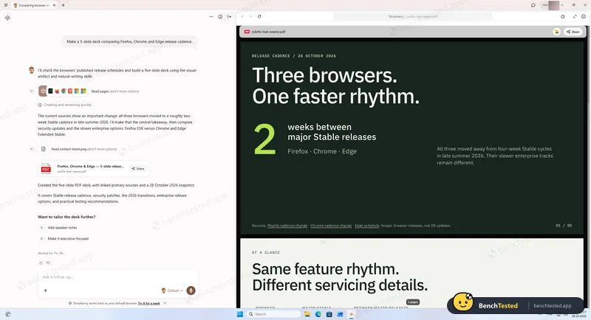The height and width of the screenshot is (320, 591).
Task: Open the clock icon at toolbar's right end
Action: coord(584,16)
